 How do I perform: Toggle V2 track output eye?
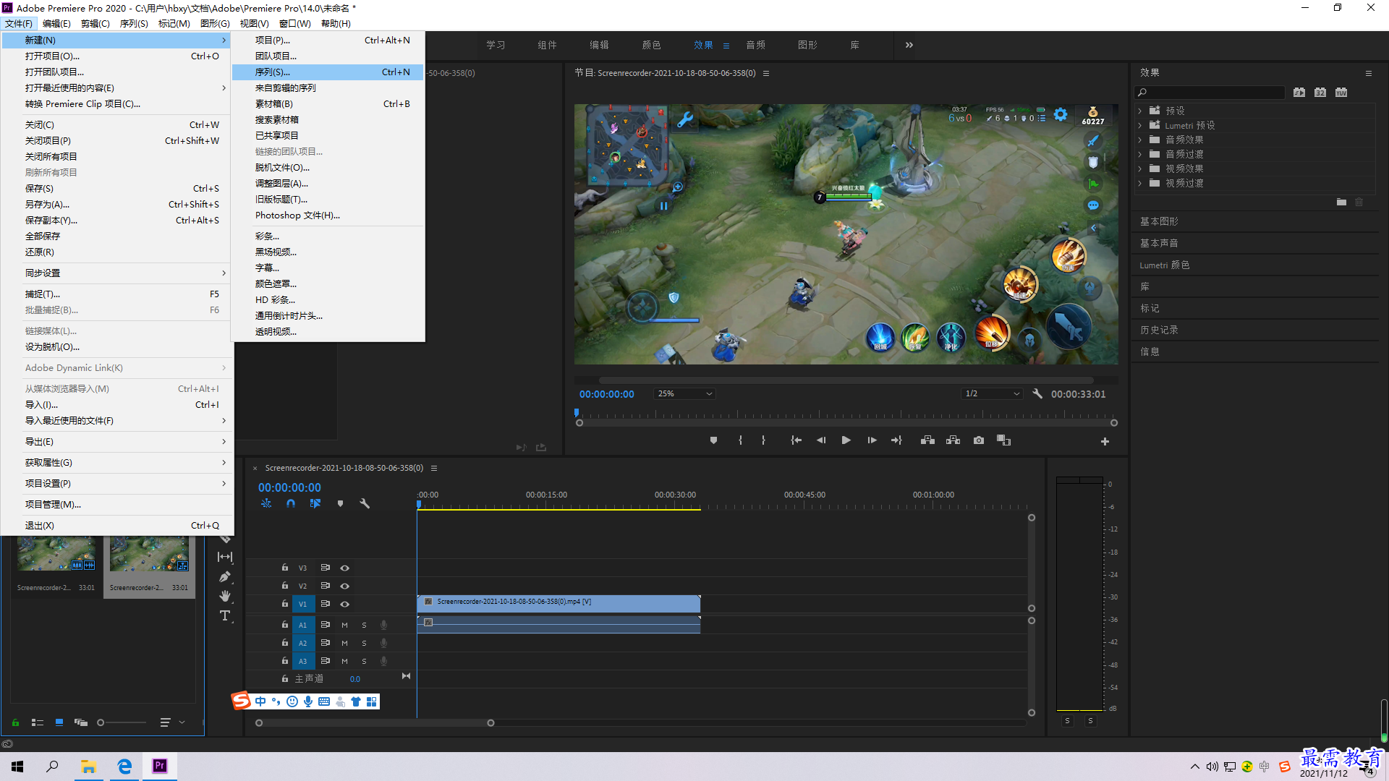click(x=344, y=586)
